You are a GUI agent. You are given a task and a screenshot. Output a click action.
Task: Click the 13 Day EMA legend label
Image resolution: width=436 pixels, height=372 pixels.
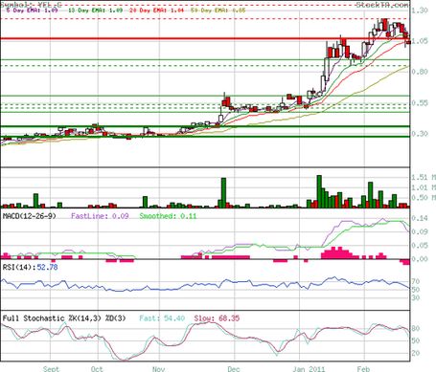pos(96,11)
